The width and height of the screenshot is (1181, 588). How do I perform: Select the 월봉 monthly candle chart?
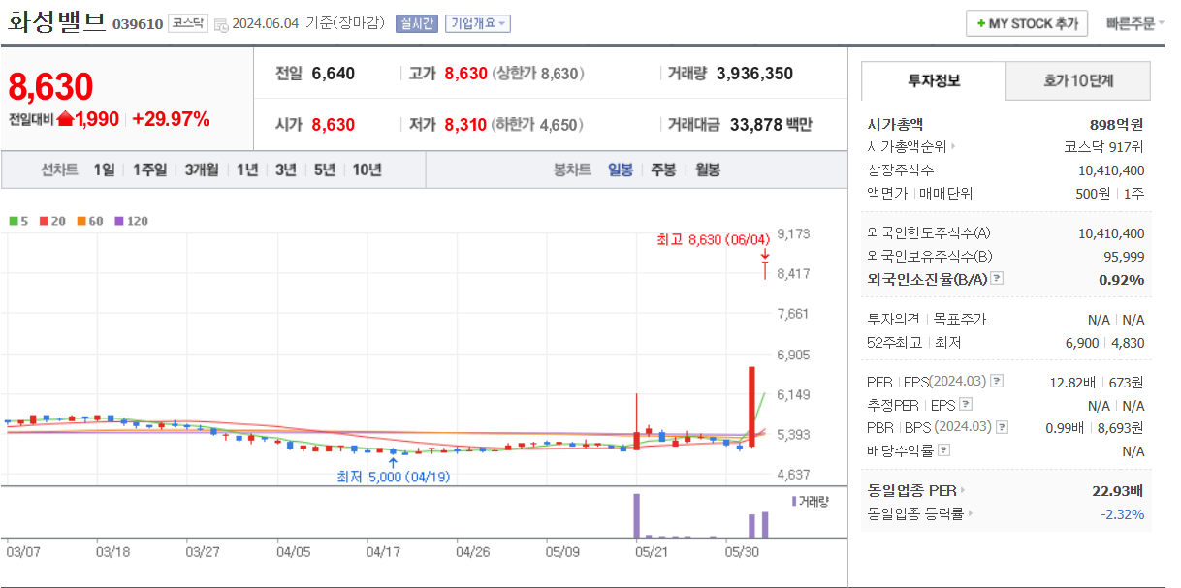(x=708, y=170)
